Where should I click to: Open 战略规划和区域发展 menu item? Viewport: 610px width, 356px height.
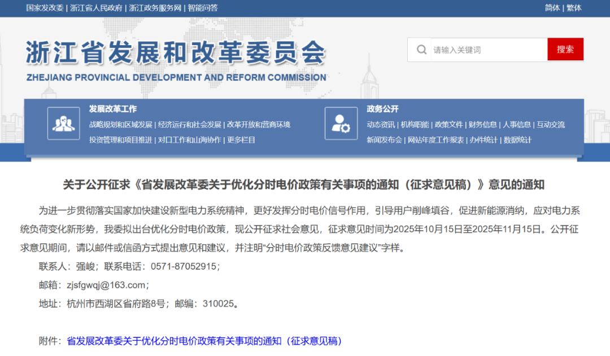coord(120,125)
